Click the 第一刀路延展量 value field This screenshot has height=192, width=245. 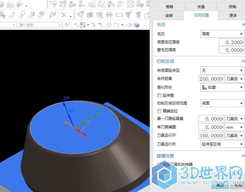(x=211, y=119)
